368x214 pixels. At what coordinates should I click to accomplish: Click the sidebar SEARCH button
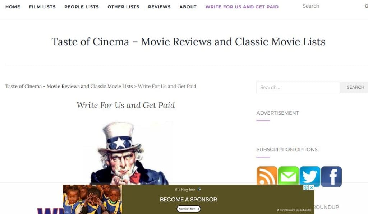355,87
